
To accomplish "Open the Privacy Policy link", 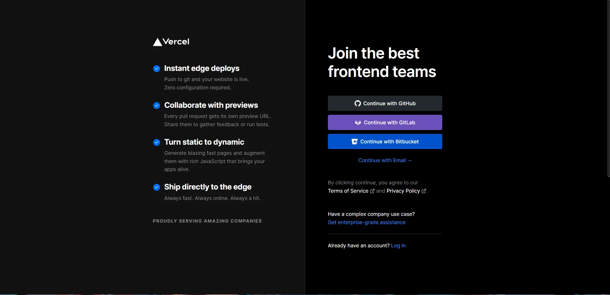I will pos(403,191).
